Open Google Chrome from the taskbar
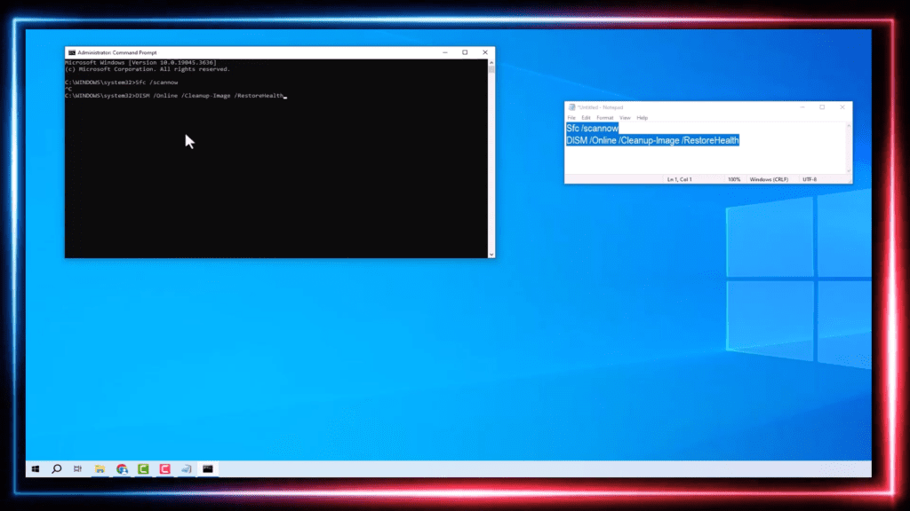 point(122,468)
